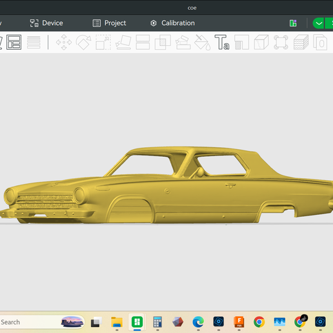Viewport: 333px width, 333px height.
Task: Select the Text emboss tool
Action: pyautogui.click(x=222, y=42)
